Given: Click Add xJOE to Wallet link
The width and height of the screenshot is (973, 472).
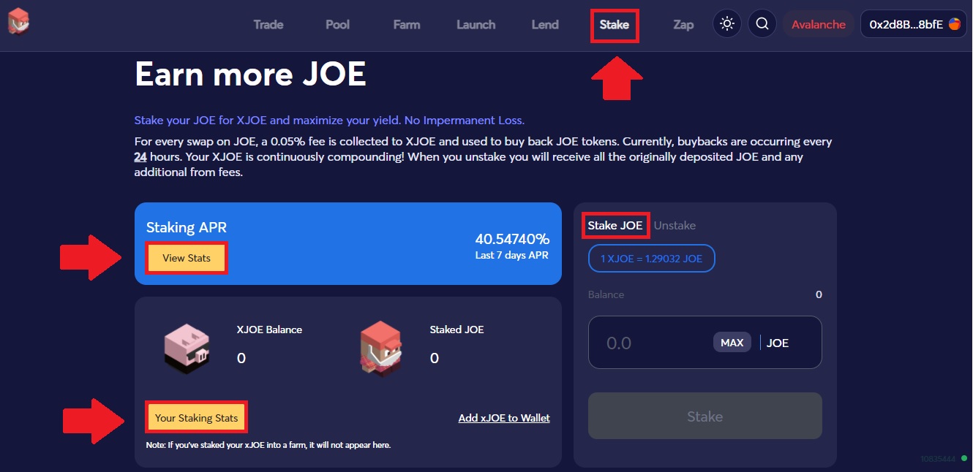Looking at the screenshot, I should [504, 418].
